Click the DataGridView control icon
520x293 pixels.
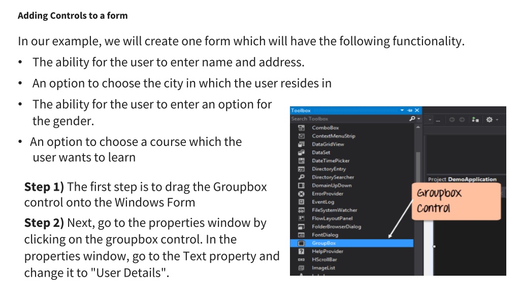pos(301,144)
